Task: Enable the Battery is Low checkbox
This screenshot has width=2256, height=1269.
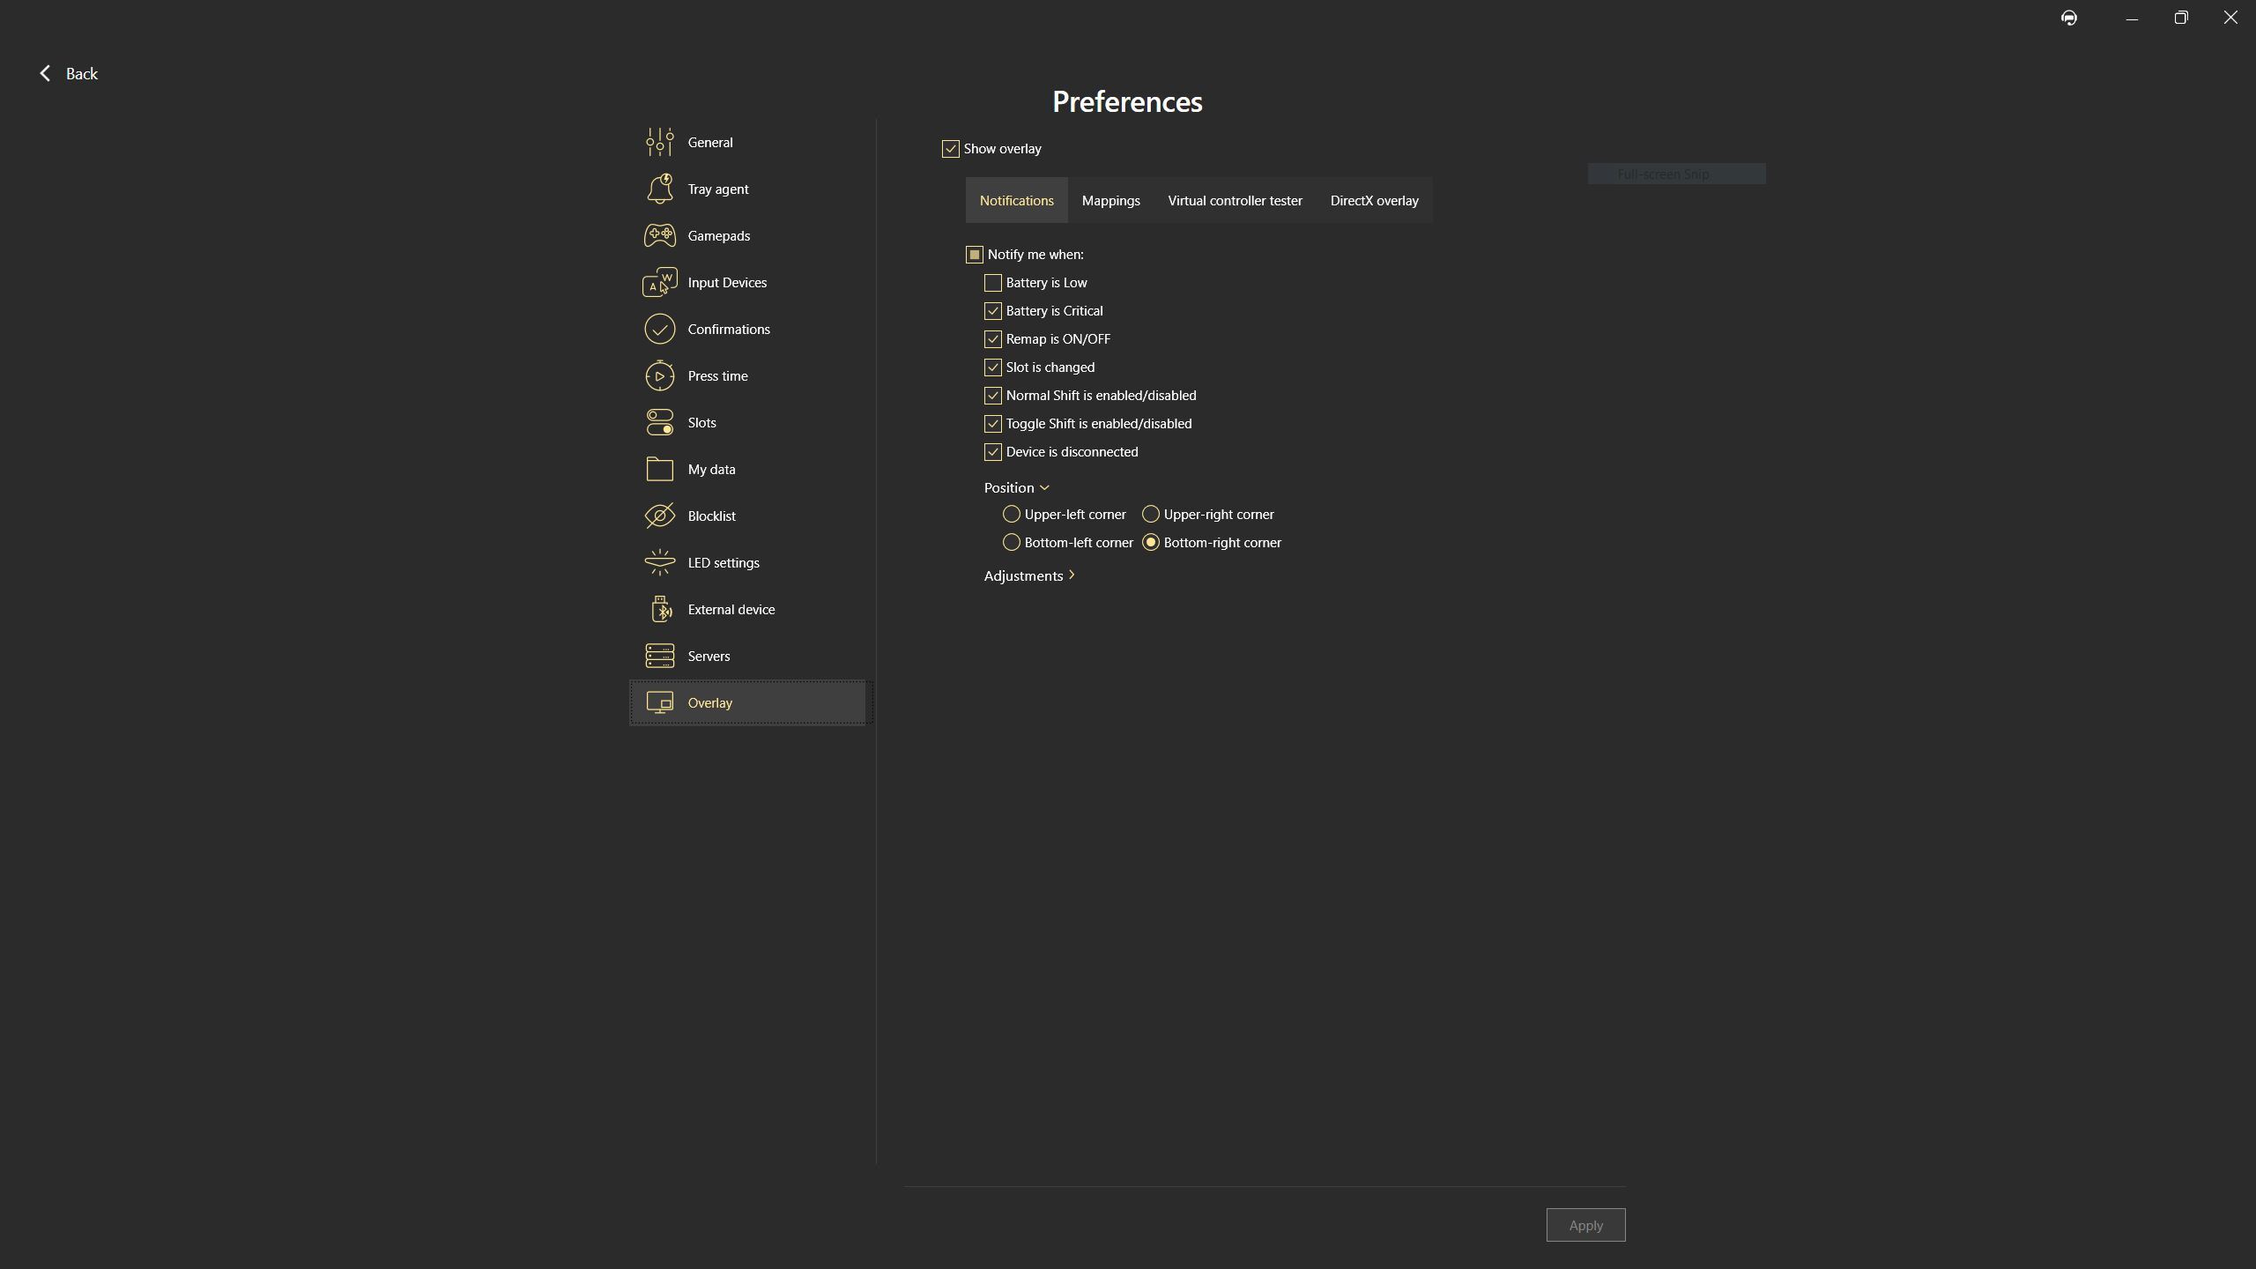Action: 992,283
